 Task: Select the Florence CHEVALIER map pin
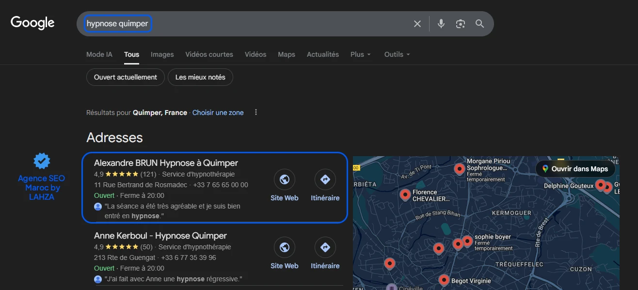coord(405,195)
